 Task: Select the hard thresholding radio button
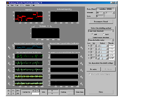(x=104, y=34)
